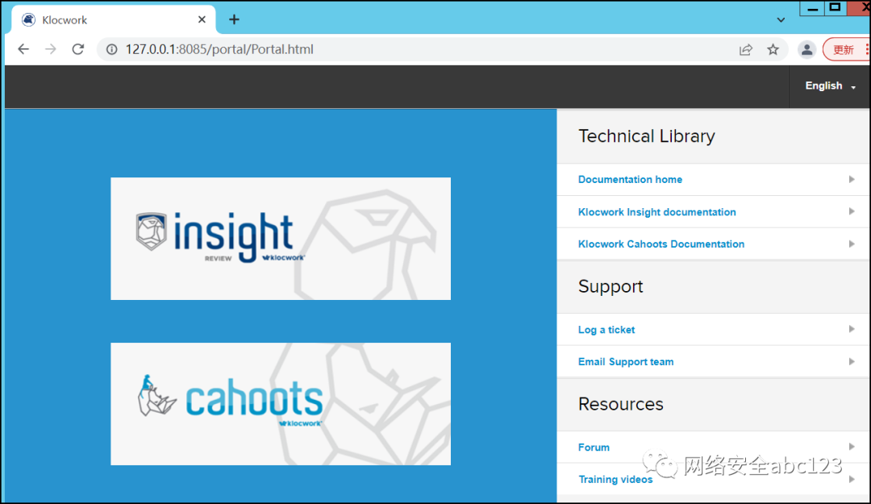Open the tab search chevron

[781, 20]
